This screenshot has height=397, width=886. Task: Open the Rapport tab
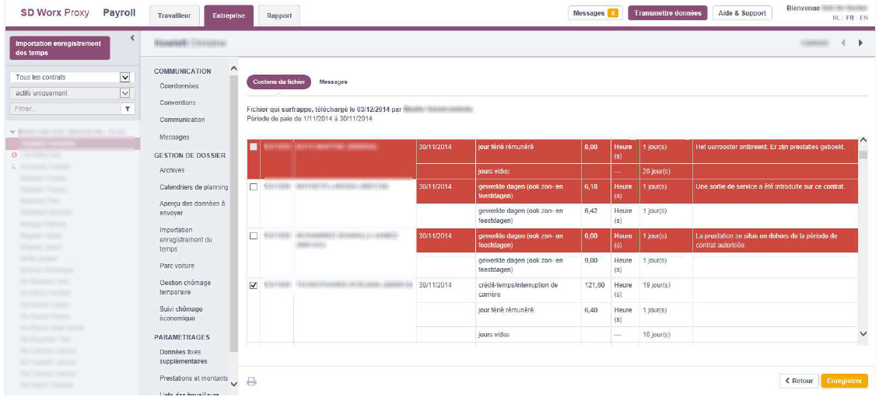click(279, 16)
